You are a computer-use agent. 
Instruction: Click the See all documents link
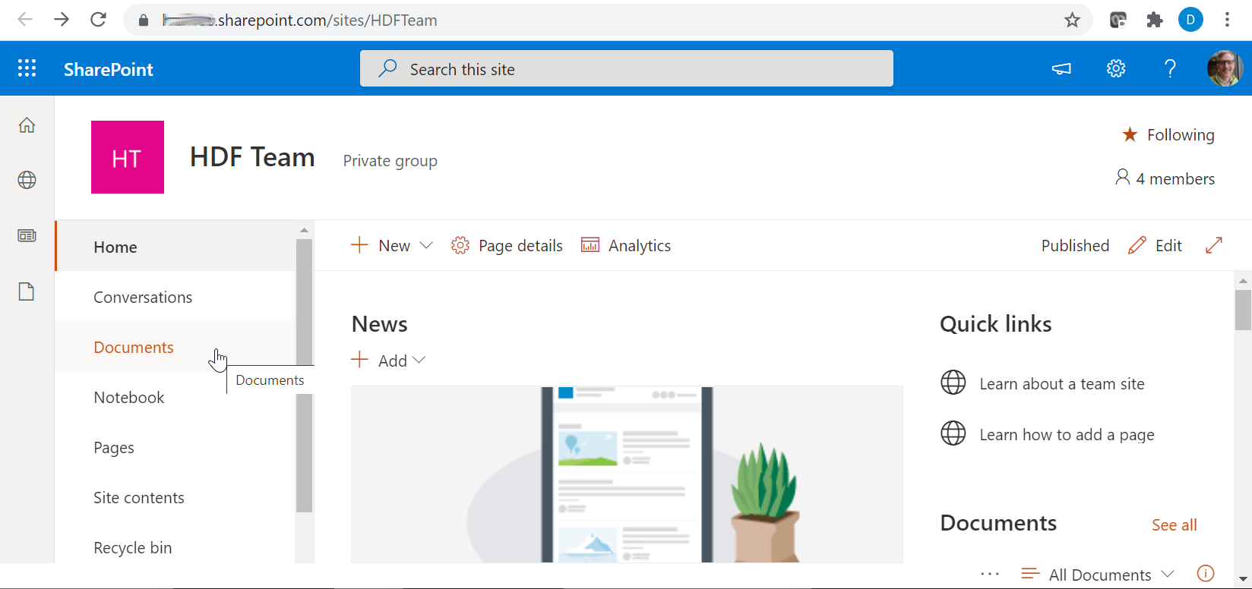coord(1174,525)
